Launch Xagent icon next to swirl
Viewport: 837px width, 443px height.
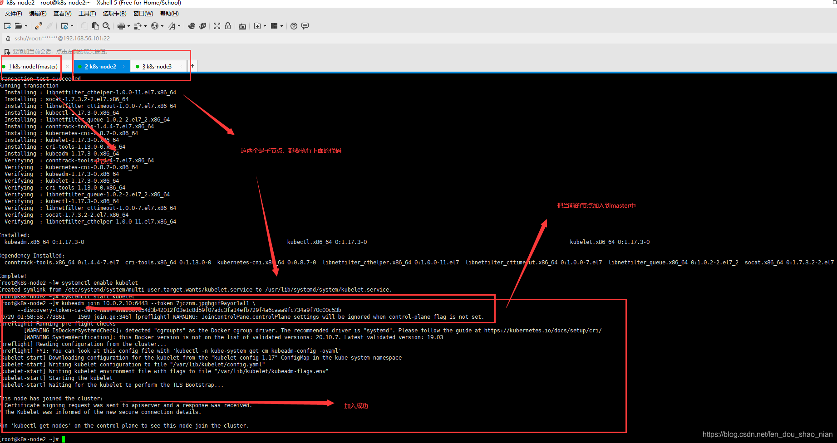202,26
